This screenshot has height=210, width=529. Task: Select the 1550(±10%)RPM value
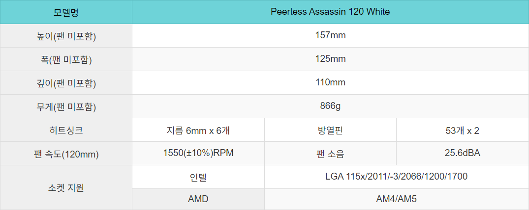click(198, 153)
